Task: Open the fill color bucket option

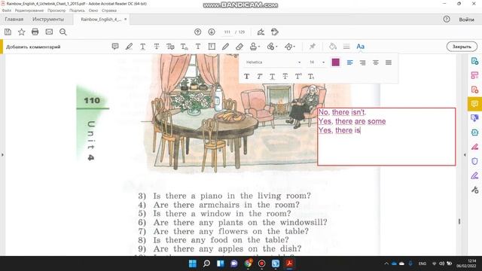Action: [333, 47]
